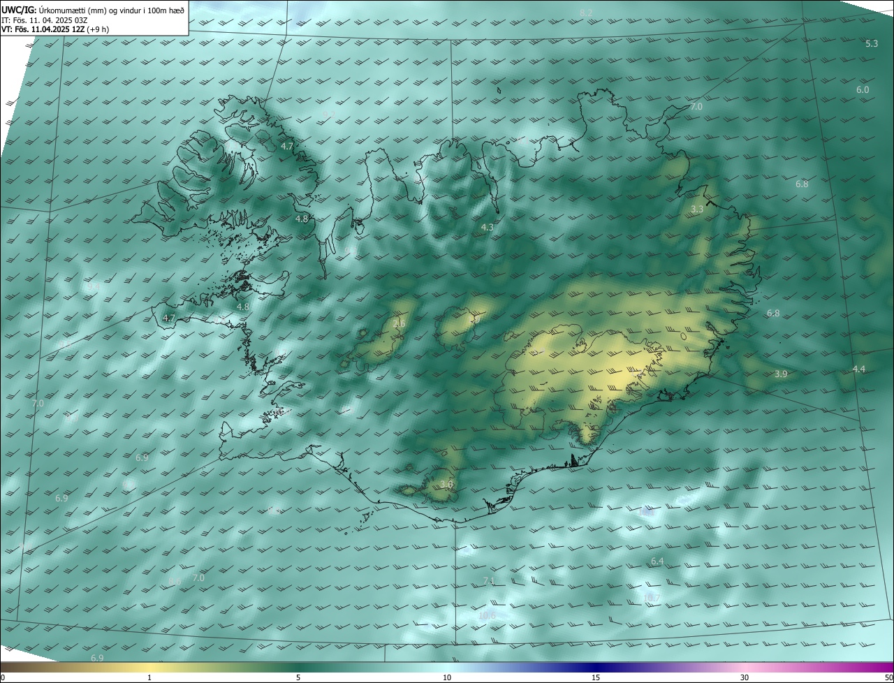Click the 10.6 value label on the map
The width and height of the screenshot is (894, 683).
[488, 615]
